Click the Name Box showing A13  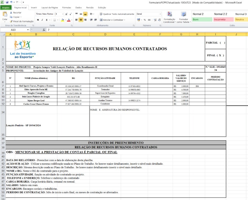coord(13,30)
